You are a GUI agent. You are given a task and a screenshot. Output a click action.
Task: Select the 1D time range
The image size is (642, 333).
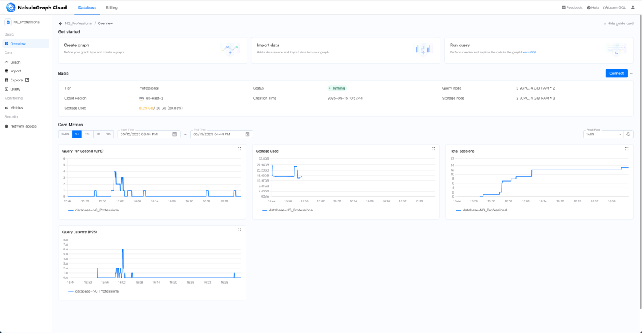(98, 134)
